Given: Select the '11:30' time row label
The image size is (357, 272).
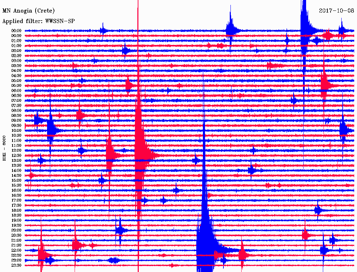Looking at the screenshot, I should pyautogui.click(x=16, y=145).
